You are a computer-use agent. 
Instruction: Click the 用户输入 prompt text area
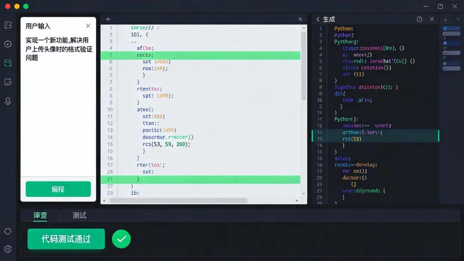[58, 49]
